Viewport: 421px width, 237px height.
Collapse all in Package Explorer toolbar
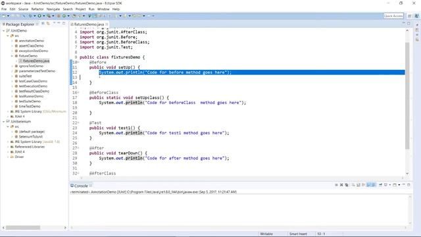click(43, 24)
